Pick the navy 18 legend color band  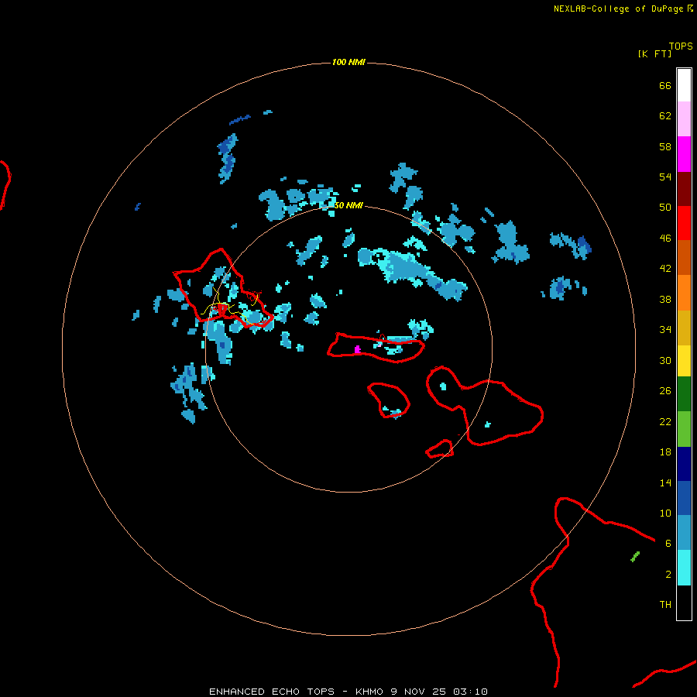684,464
